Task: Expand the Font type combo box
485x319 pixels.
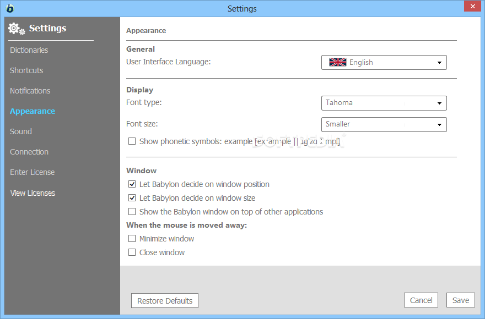Action: tap(384, 103)
